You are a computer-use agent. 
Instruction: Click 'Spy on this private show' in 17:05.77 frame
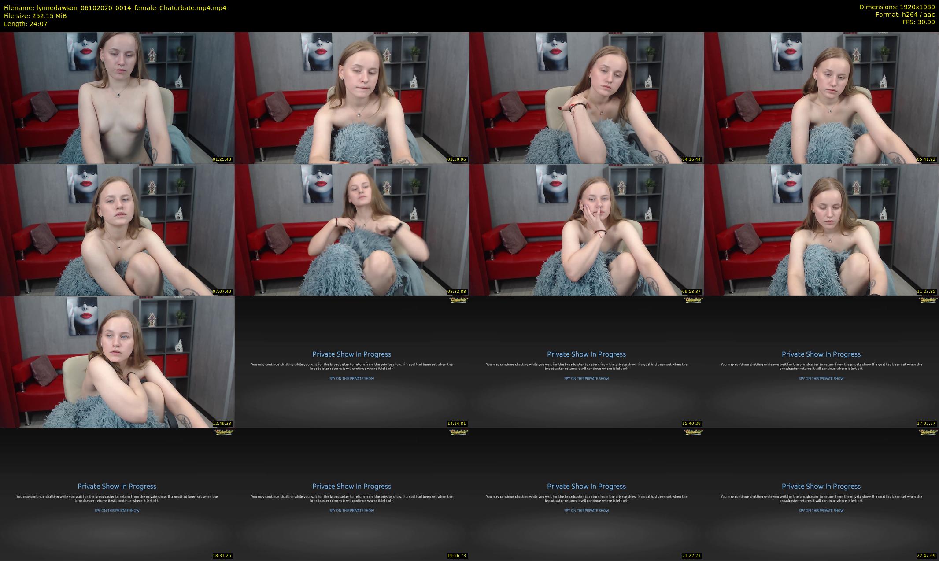(x=821, y=379)
